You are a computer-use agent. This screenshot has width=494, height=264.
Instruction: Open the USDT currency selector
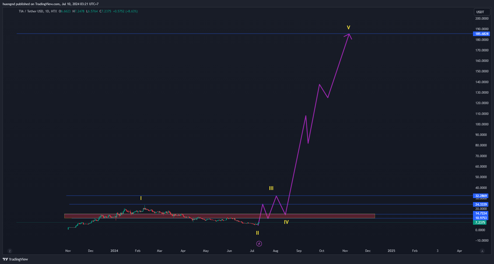[482, 12]
